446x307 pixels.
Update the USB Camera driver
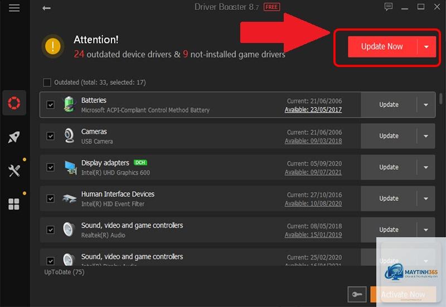coord(389,136)
